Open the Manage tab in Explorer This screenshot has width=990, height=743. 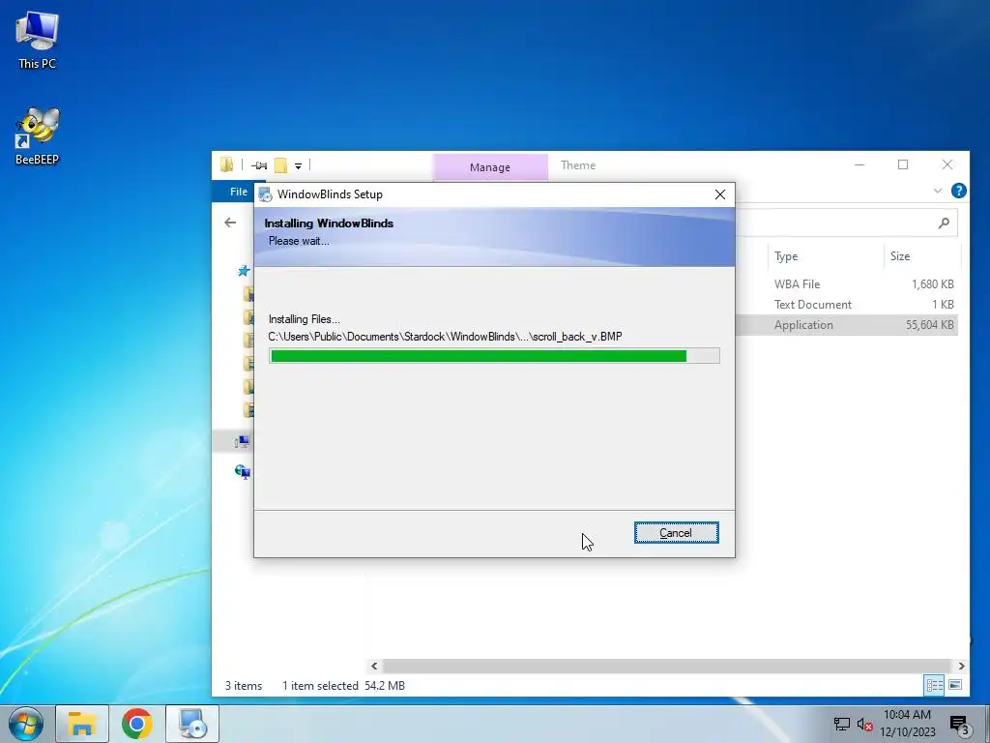(490, 167)
